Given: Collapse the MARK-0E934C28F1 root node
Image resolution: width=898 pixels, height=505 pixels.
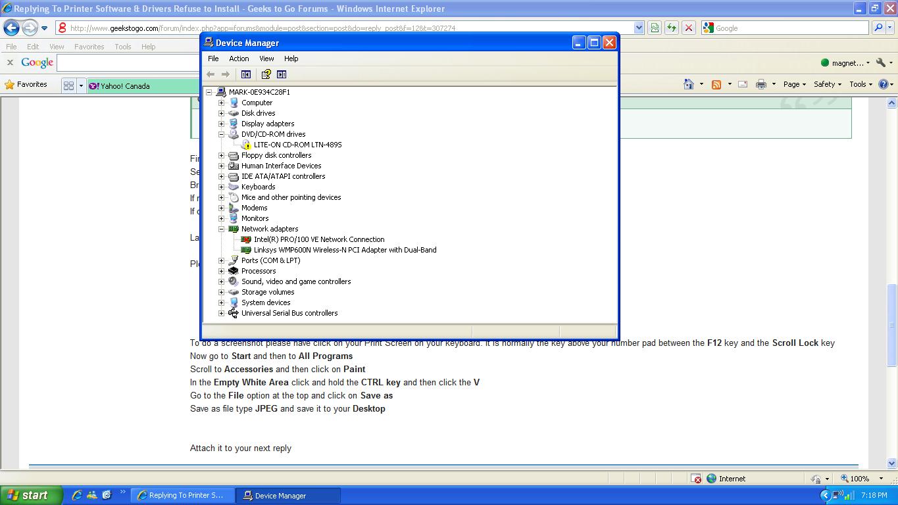Looking at the screenshot, I should tap(209, 92).
